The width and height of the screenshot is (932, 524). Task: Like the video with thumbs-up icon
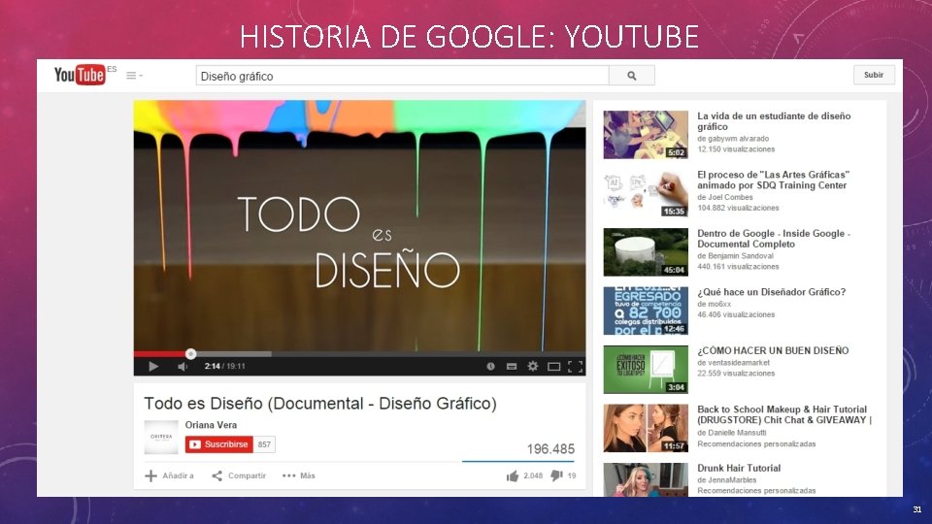coord(513,475)
